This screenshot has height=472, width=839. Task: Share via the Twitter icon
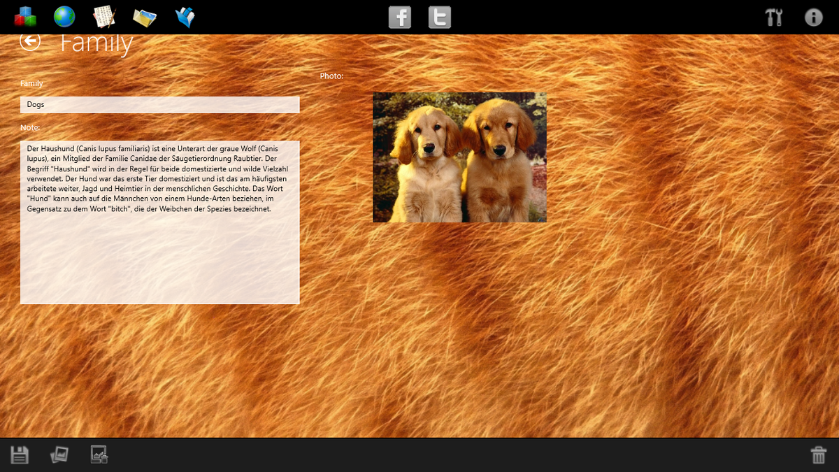[440, 17]
